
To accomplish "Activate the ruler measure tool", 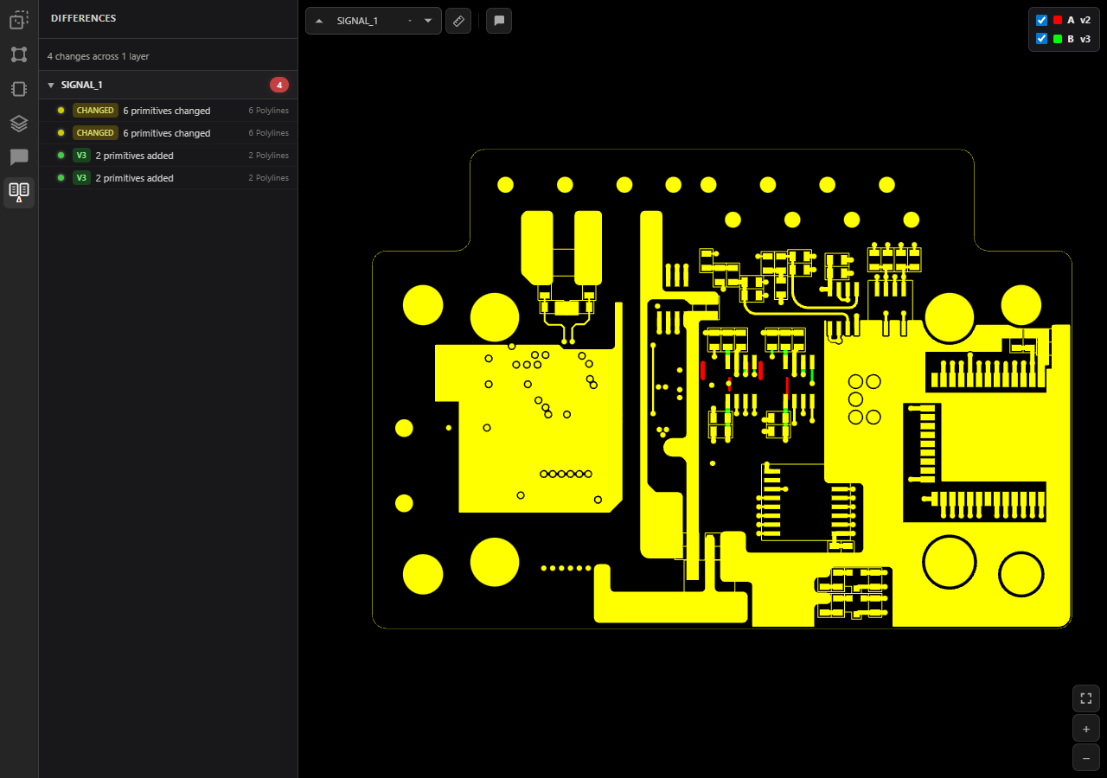I will [x=458, y=21].
